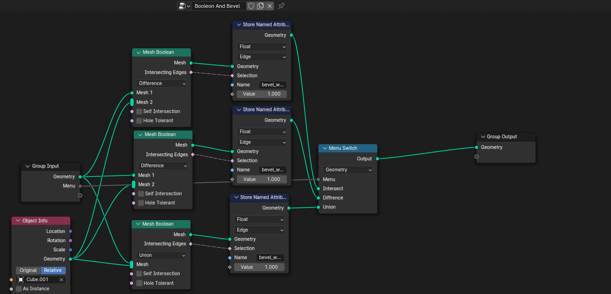Collapse the Group Input node
Image resolution: width=611 pixels, height=294 pixels.
point(28,166)
